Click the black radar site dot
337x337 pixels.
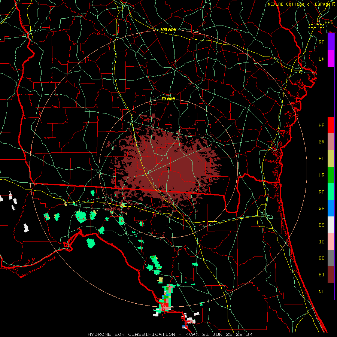(x=168, y=169)
